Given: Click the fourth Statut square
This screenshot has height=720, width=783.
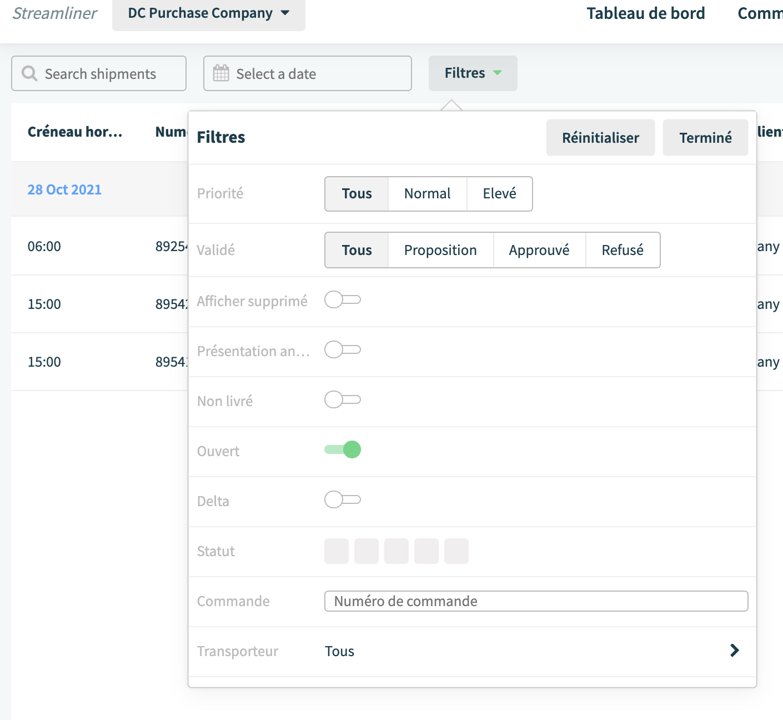Looking at the screenshot, I should click(x=426, y=551).
